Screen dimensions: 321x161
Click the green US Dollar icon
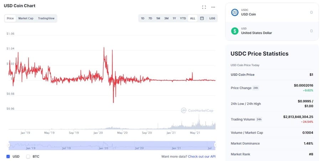point(235,31)
